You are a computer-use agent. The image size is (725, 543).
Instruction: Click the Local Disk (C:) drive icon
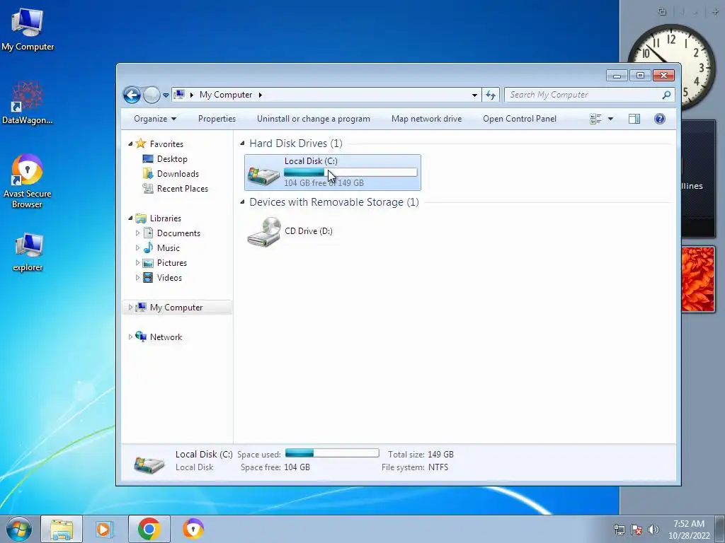click(263, 175)
